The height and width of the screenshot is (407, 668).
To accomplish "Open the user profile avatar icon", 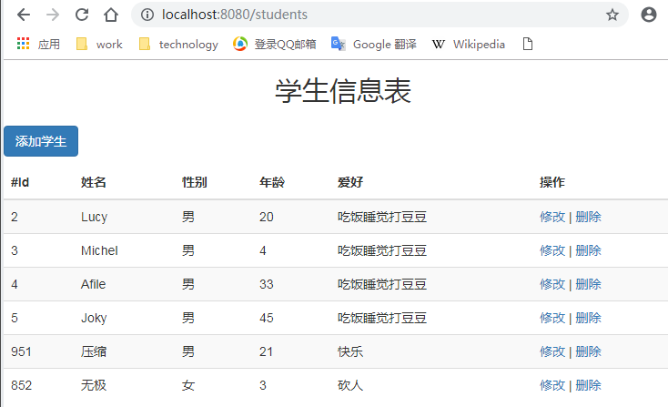I will [x=648, y=15].
